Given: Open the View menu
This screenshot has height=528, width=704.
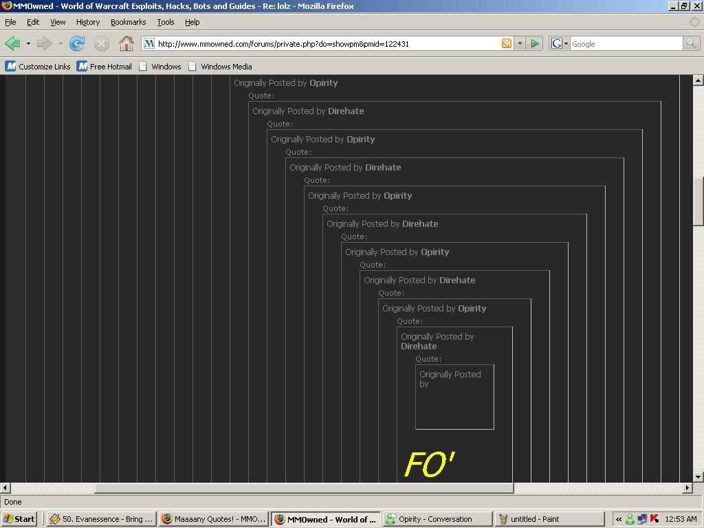Looking at the screenshot, I should (x=58, y=22).
